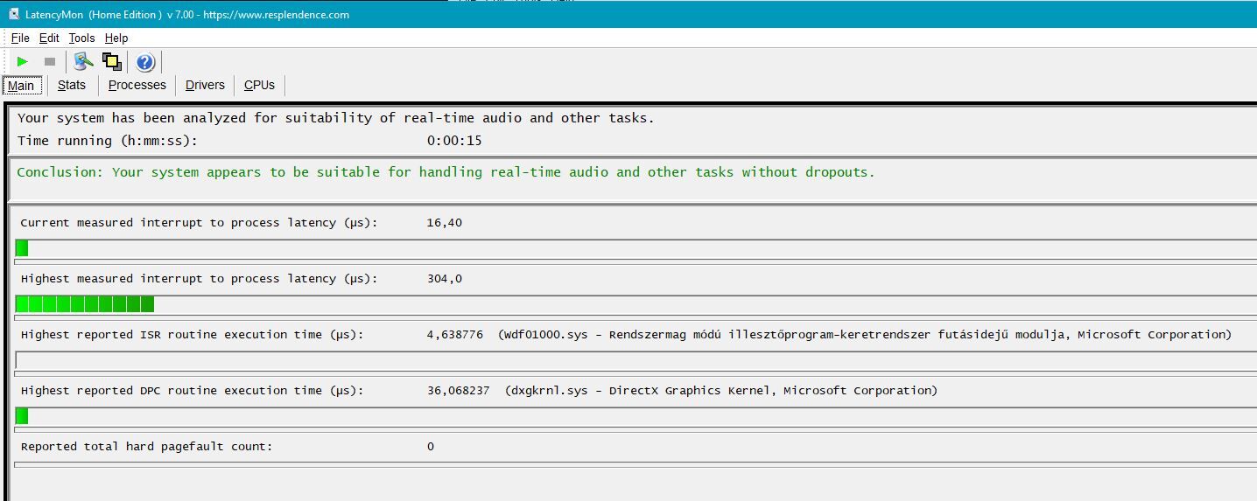Click the time running value 0:00:15
The image size is (1257, 501).
click(x=454, y=141)
